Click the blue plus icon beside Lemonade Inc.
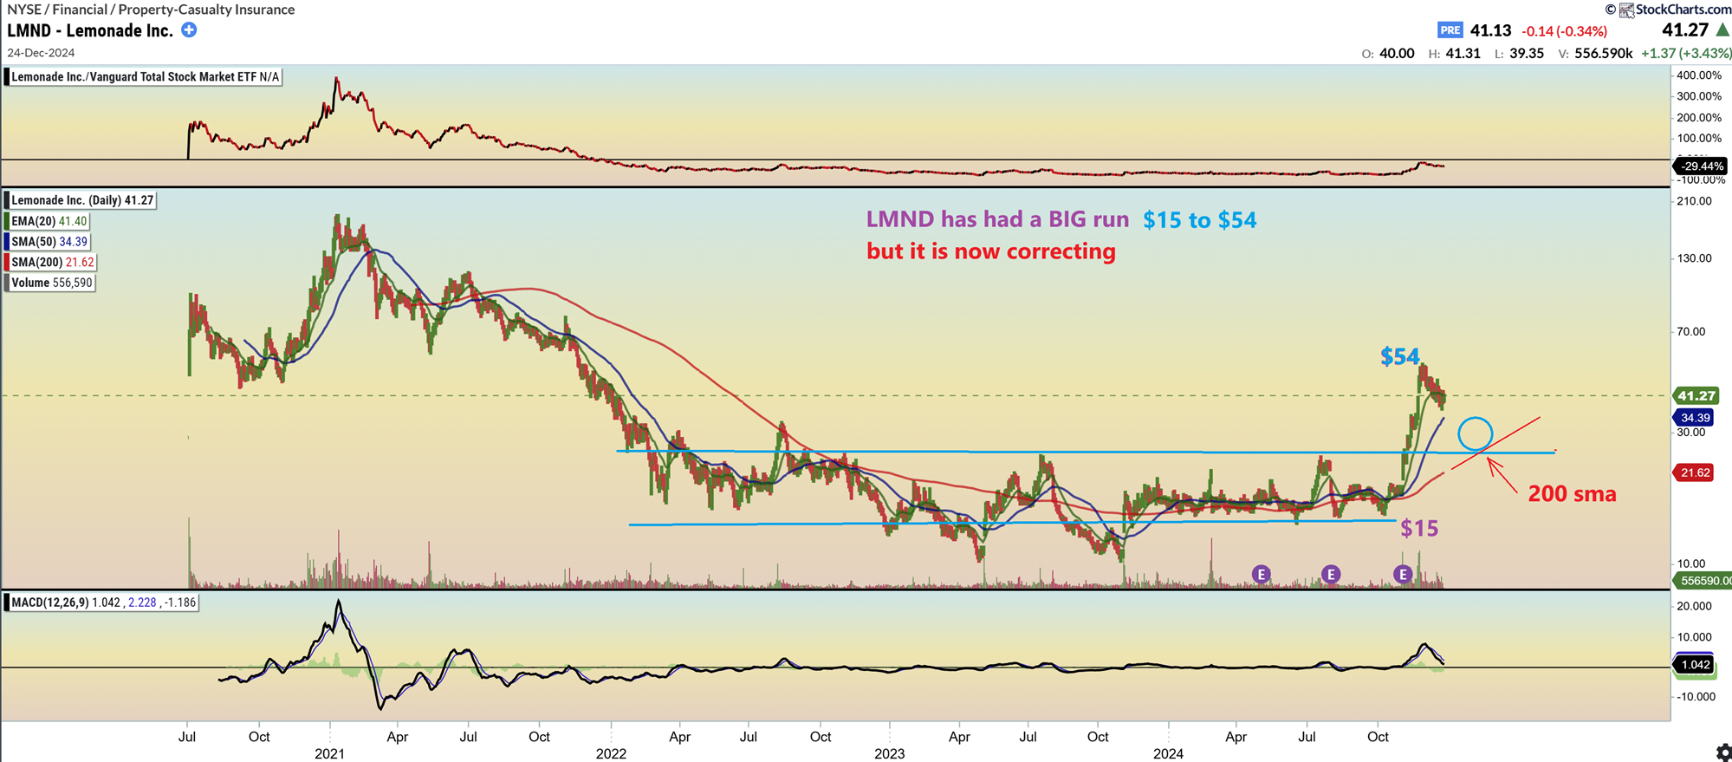 [189, 30]
